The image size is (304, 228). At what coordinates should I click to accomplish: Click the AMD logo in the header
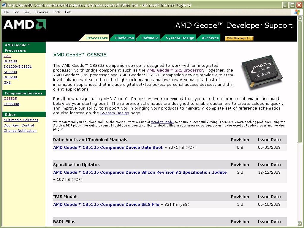25,25
